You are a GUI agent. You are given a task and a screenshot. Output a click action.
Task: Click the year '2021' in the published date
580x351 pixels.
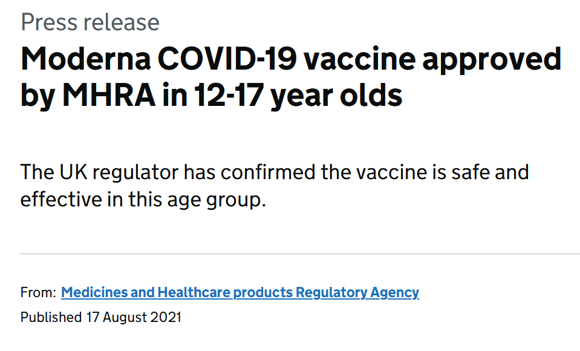166,317
